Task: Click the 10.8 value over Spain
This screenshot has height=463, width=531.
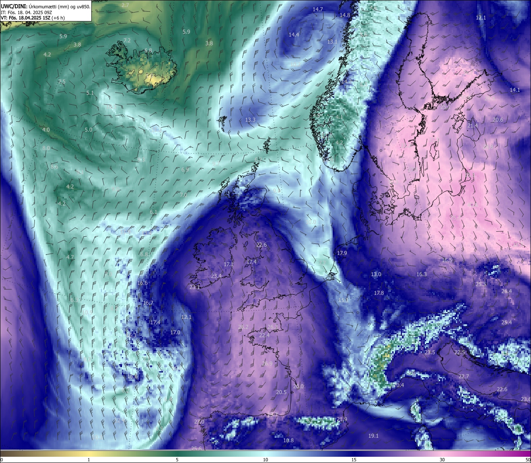Action: (x=288, y=440)
